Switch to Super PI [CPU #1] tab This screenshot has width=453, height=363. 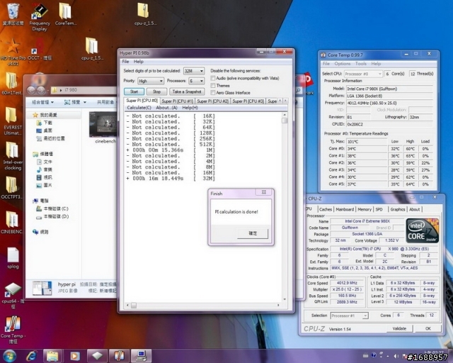coord(177,101)
